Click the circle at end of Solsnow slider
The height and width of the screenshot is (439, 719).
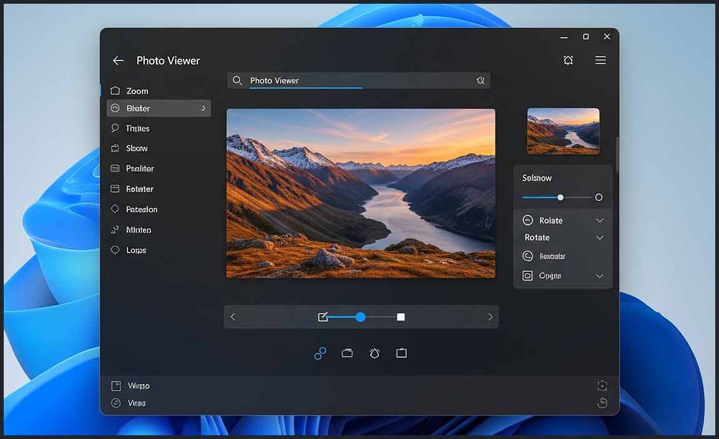point(599,198)
